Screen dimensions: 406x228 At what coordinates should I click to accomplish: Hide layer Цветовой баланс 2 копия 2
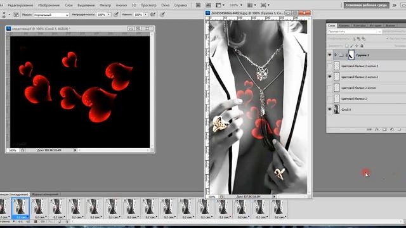click(x=330, y=77)
